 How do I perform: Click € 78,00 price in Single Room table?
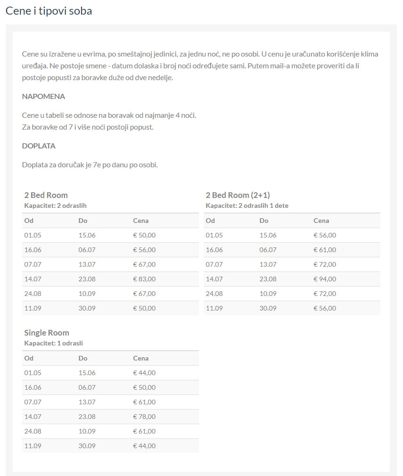[x=144, y=417]
